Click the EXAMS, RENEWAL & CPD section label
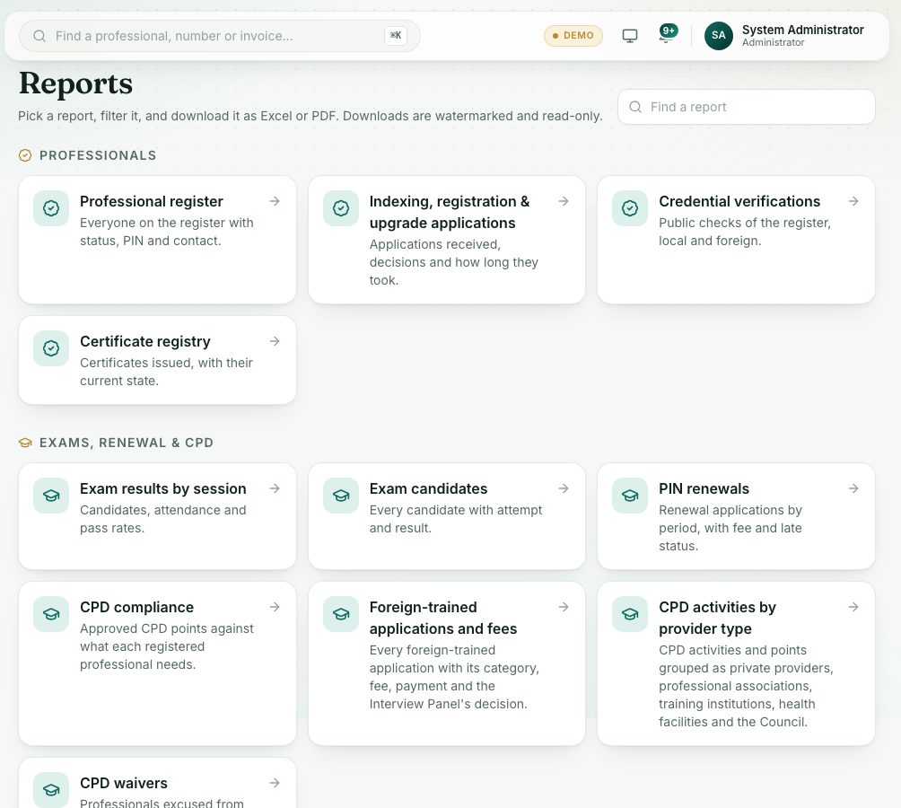 pos(127,443)
